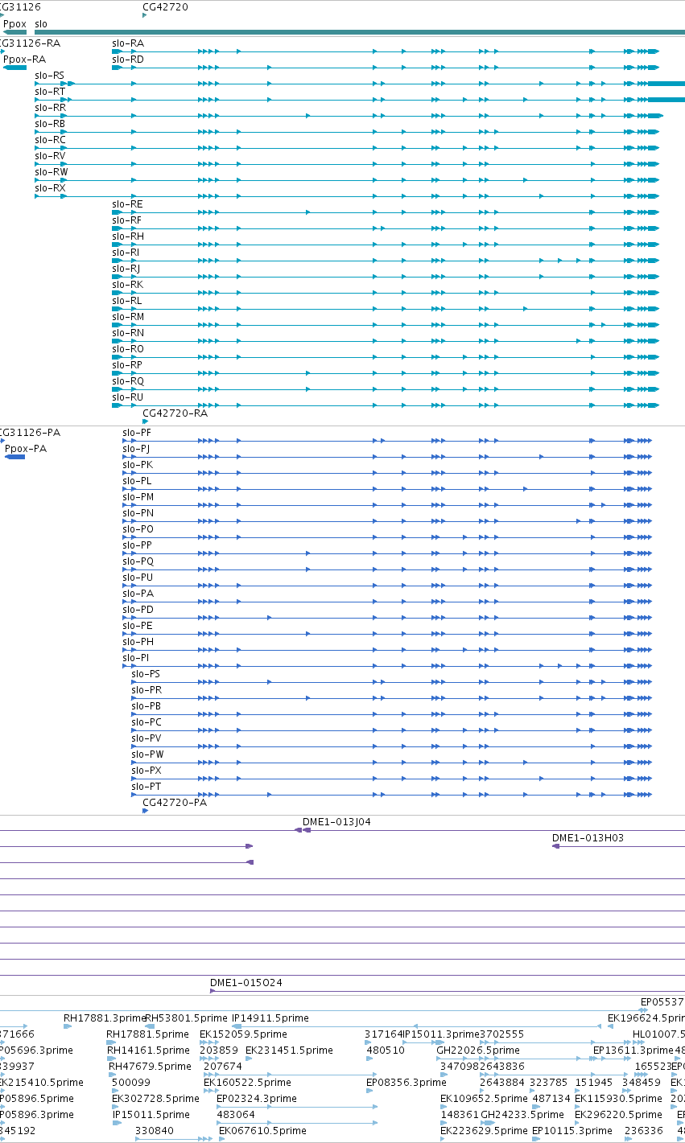Click the slo-RR transcript label
The height and width of the screenshot is (1143, 685).
pos(51,108)
